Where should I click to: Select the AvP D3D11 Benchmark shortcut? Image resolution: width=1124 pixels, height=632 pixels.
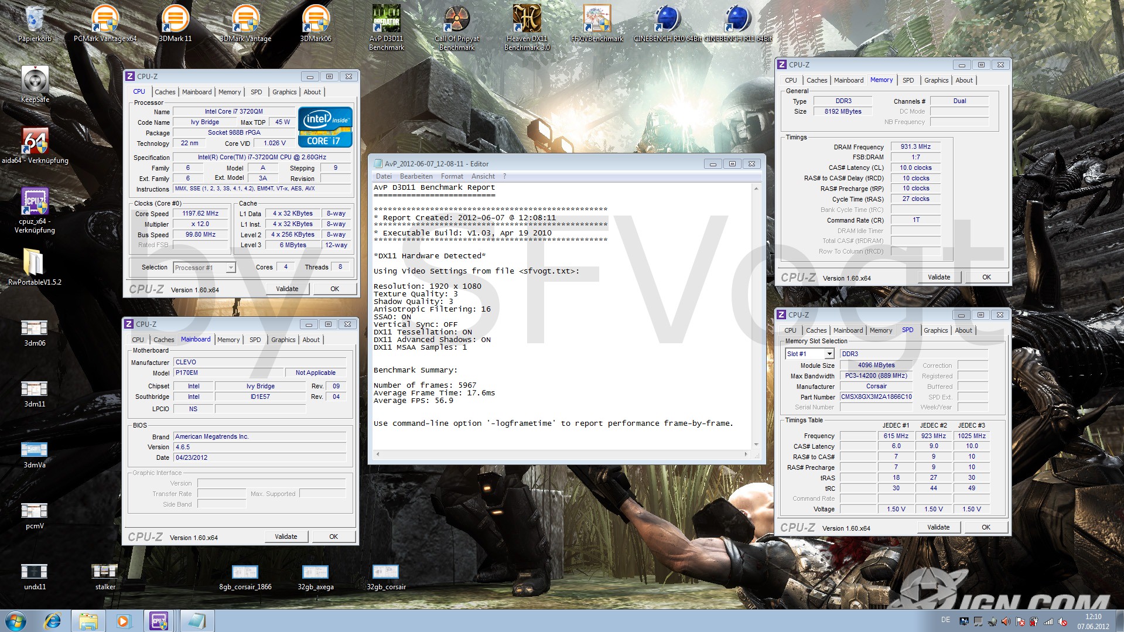point(386,28)
